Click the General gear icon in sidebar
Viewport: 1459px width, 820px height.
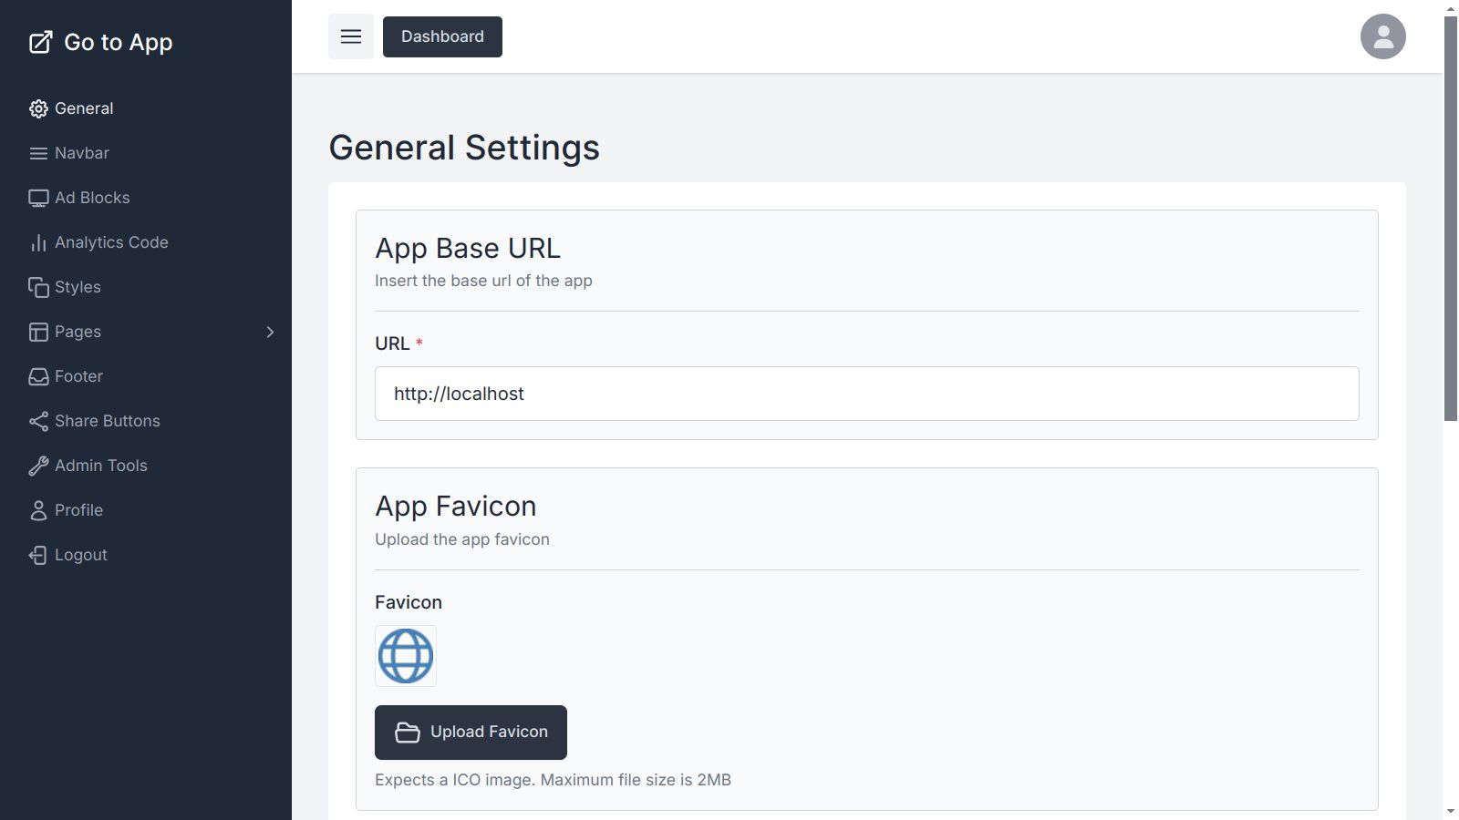point(38,108)
